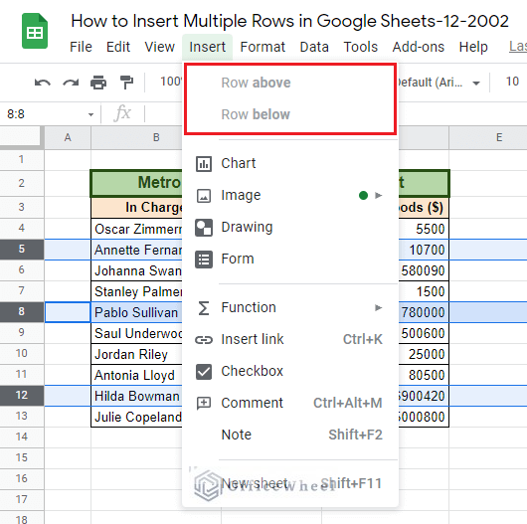Click cell with Hilda Bowman
The width and height of the screenshot is (527, 524).
coord(137,396)
